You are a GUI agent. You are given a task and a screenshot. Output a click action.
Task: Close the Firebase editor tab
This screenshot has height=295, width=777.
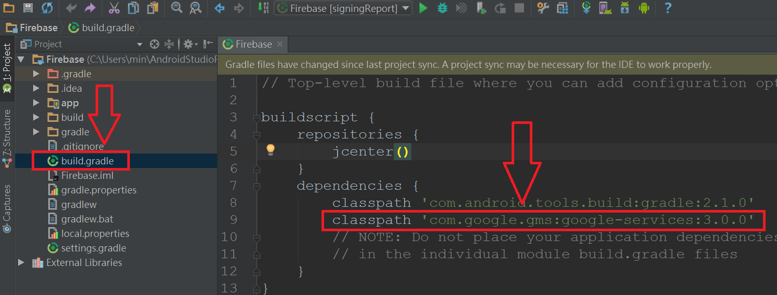(280, 45)
